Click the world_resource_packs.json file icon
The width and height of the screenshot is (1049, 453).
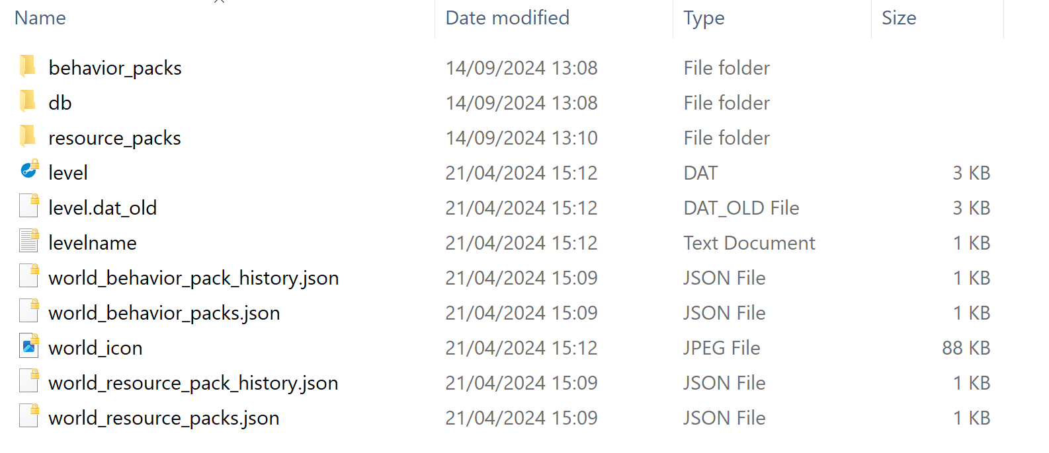click(x=29, y=417)
